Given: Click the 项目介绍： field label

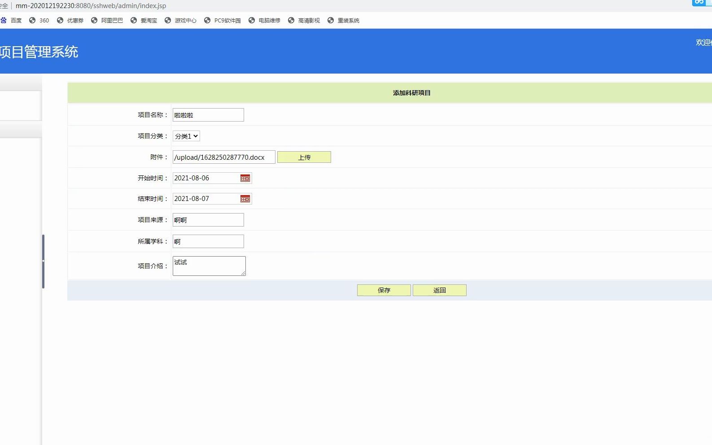Looking at the screenshot, I should (x=153, y=266).
